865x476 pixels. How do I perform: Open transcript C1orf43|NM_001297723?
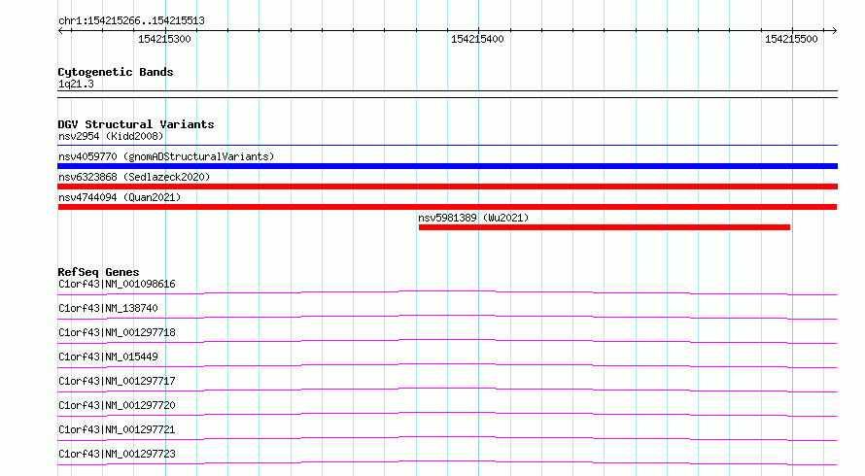117,454
